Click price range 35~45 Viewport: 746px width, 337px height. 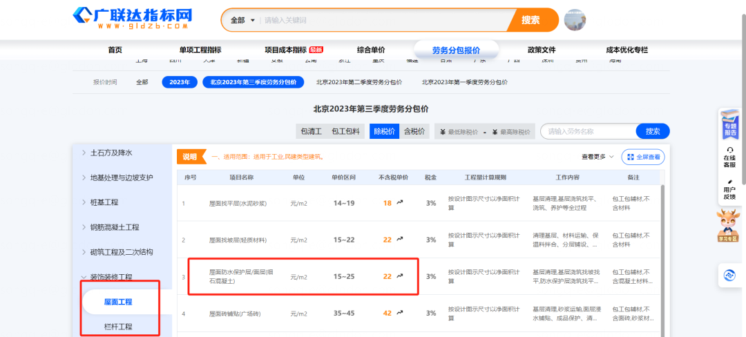[344, 314]
